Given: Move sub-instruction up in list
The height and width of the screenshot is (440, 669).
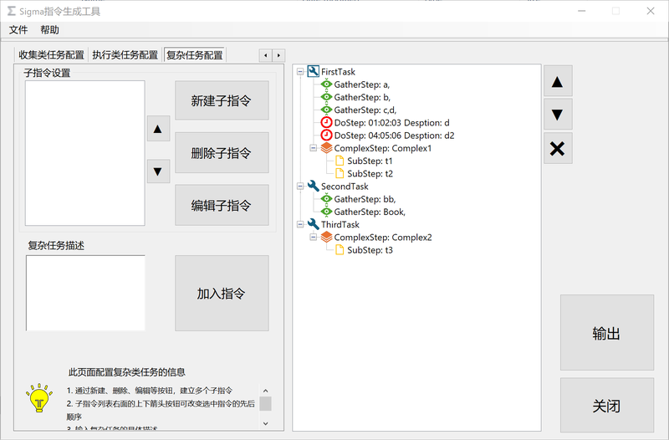Looking at the screenshot, I should 158,129.
